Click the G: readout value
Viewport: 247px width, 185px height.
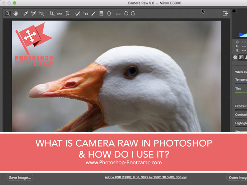pyautogui.click(x=244, y=46)
